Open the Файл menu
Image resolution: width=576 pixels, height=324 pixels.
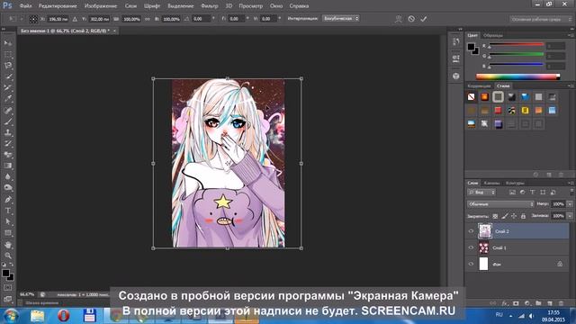pos(25,6)
